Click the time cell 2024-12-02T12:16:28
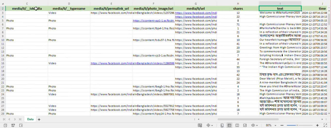331x128 pixels. pos(315,71)
